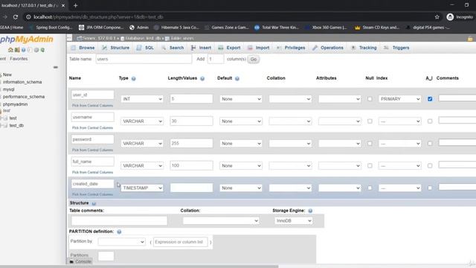The width and height of the screenshot is (476, 268).
Task: Bookmark page with star icon
Action: pyautogui.click(x=437, y=17)
